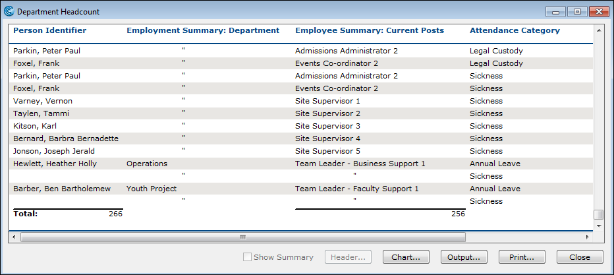
Task: Click the vertical scrollbar's down arrow
Action: pos(598,225)
